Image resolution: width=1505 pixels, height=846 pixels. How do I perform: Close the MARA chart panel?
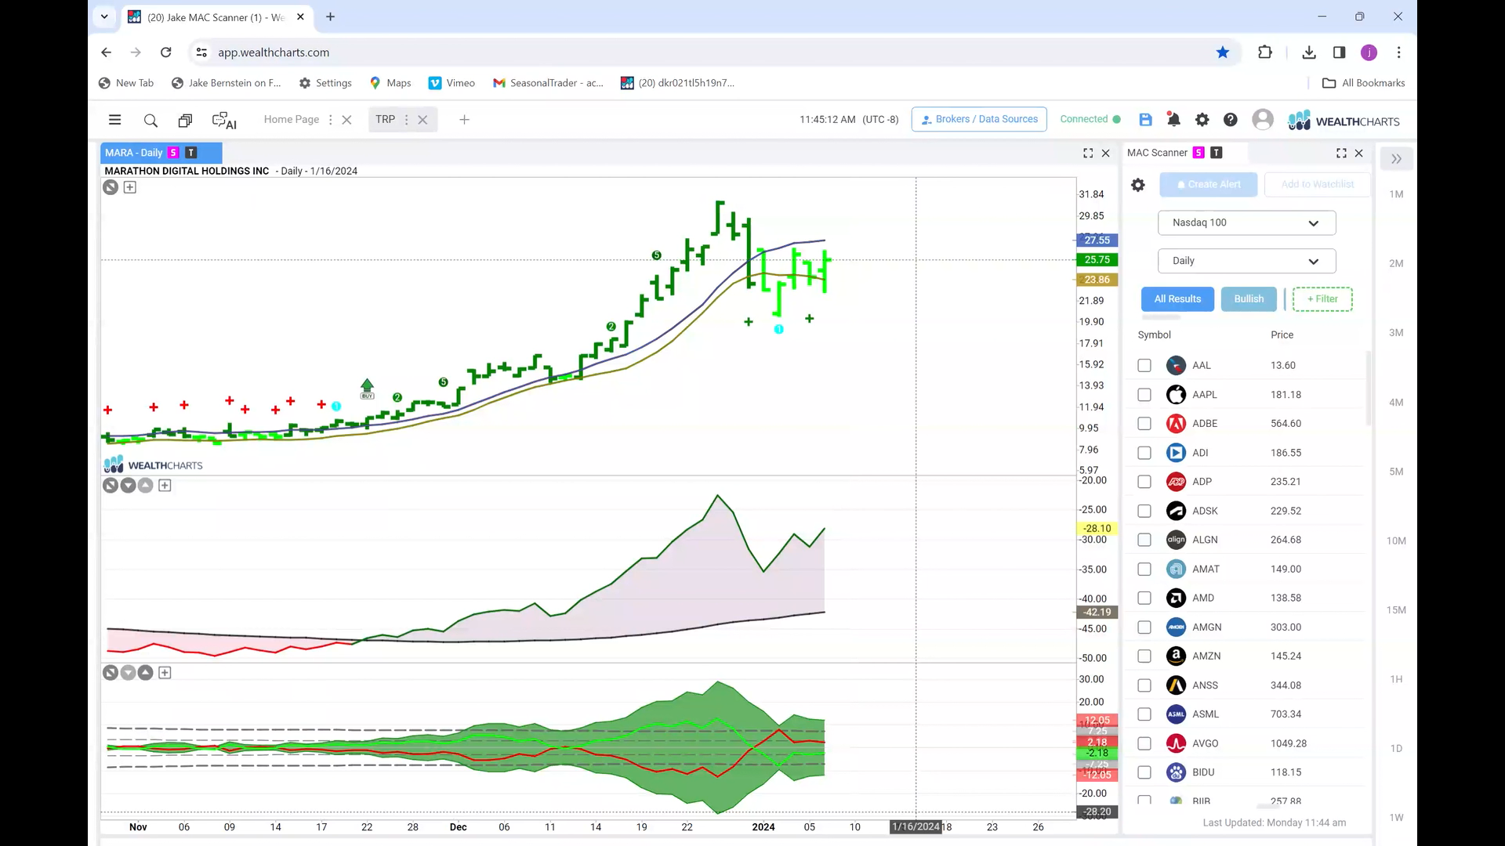tap(1106, 153)
